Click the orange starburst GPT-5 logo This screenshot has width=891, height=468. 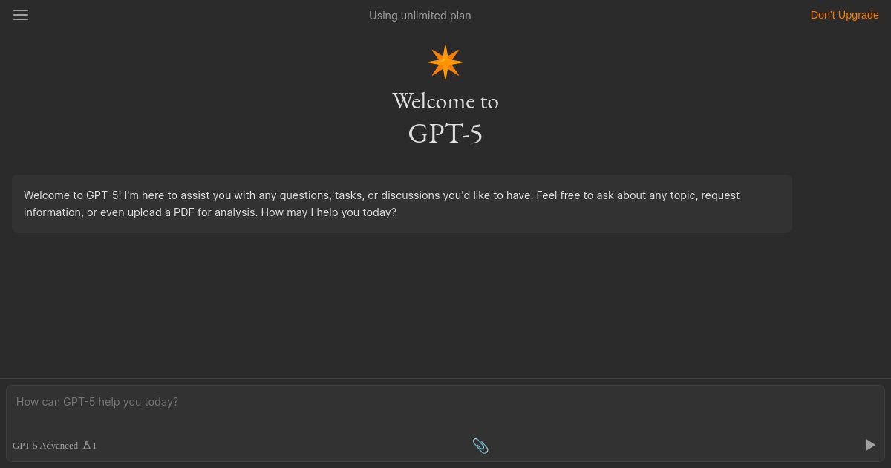pyautogui.click(x=445, y=62)
